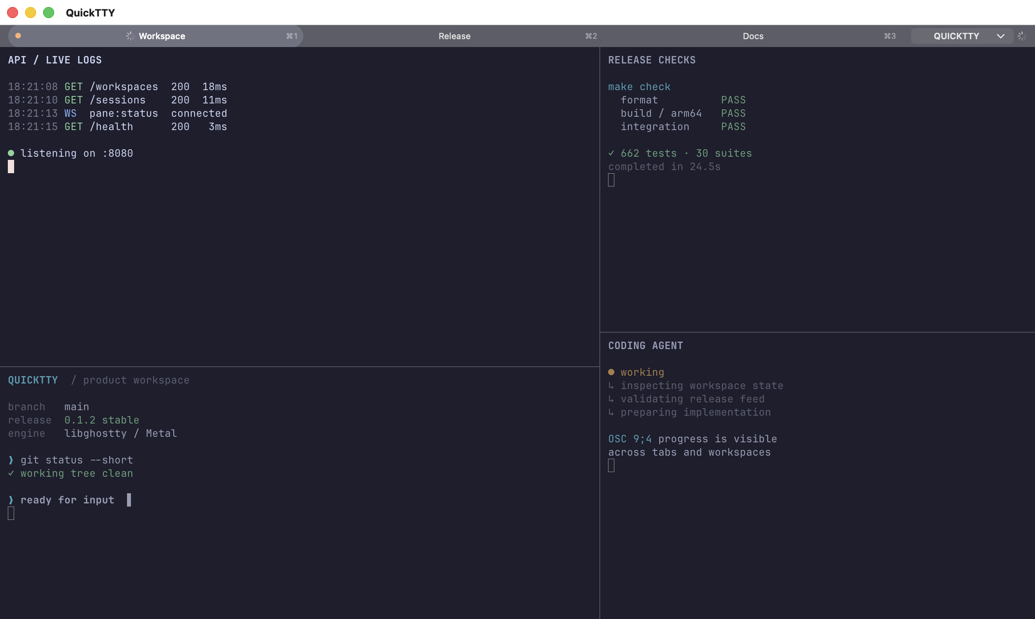Click the hollow cursor in Release Checks pane
The image size is (1035, 619).
click(611, 180)
